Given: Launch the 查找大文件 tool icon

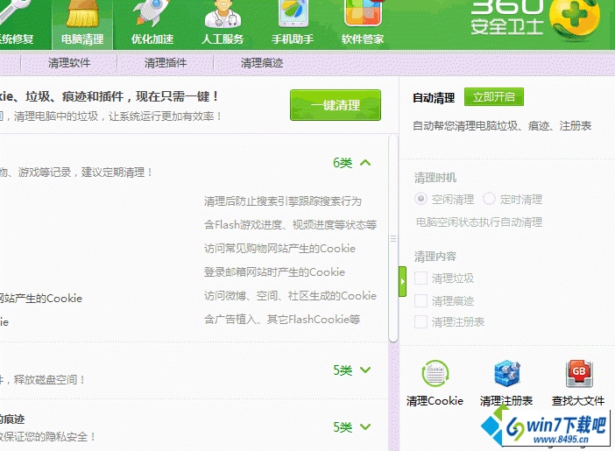Looking at the screenshot, I should click(579, 373).
